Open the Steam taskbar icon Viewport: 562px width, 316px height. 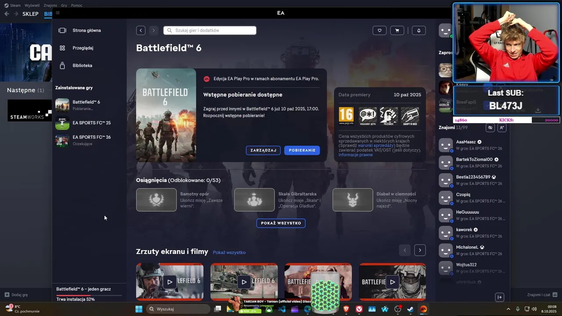click(x=411, y=309)
